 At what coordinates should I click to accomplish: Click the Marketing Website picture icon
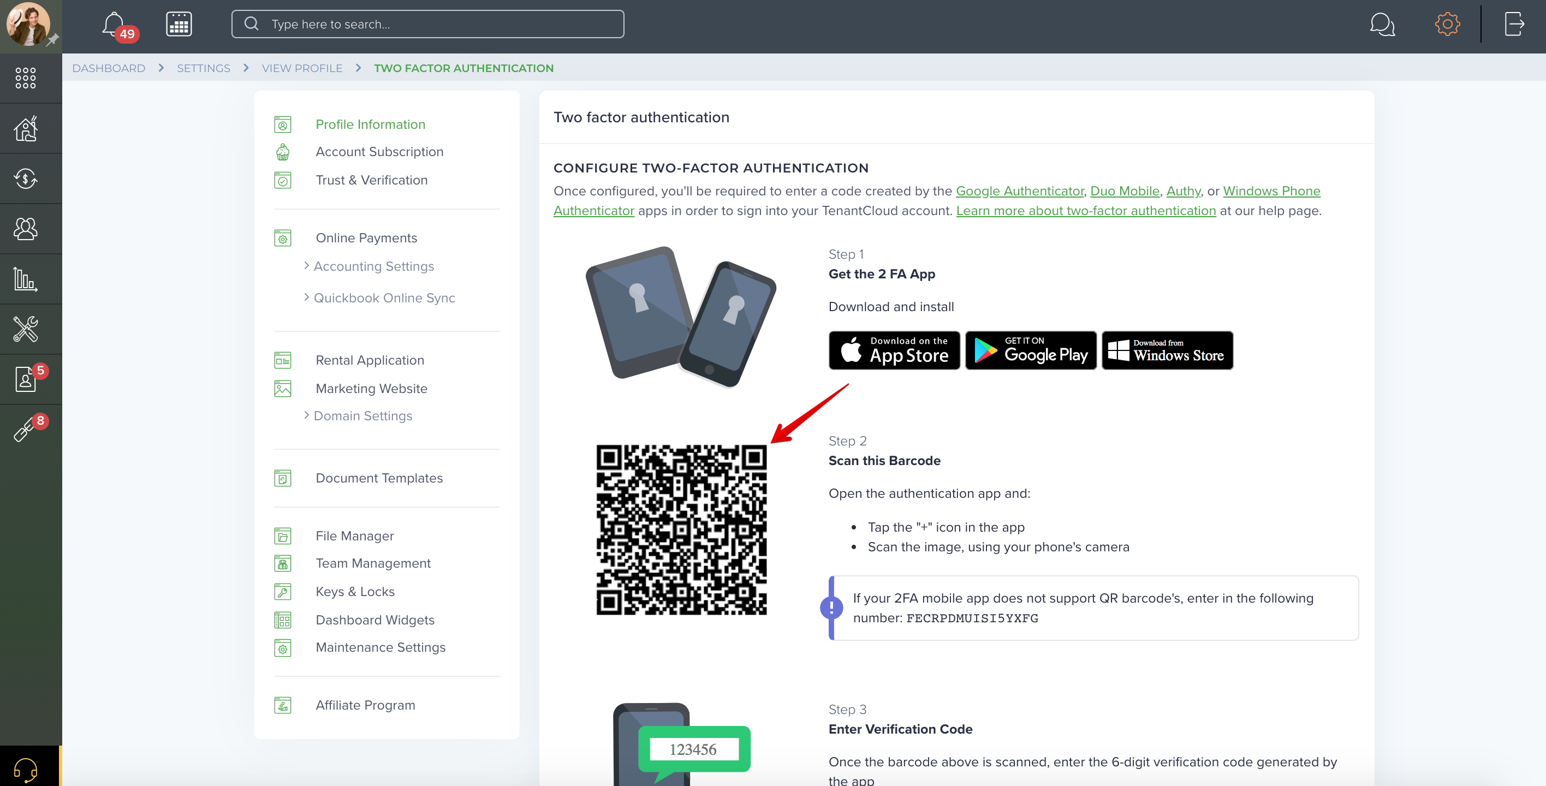tap(283, 389)
